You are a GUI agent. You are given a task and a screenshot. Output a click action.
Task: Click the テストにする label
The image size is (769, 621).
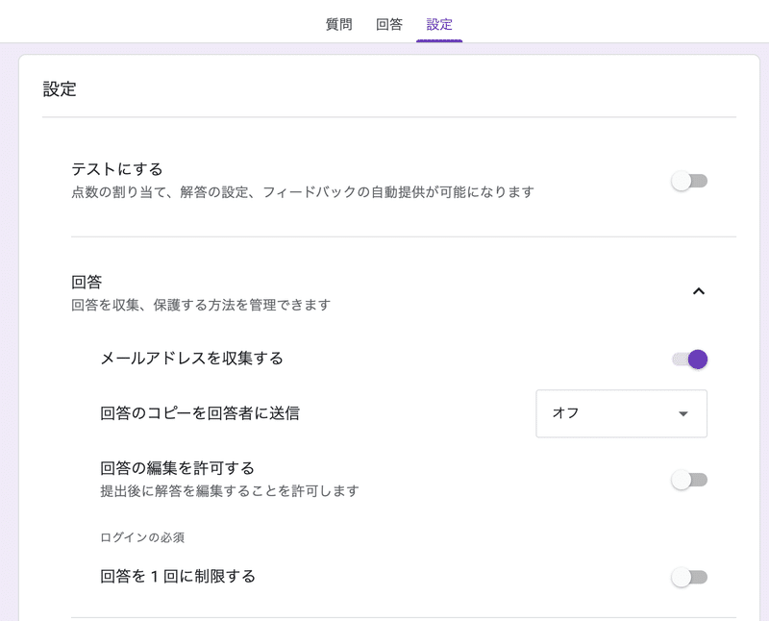[x=116, y=169]
